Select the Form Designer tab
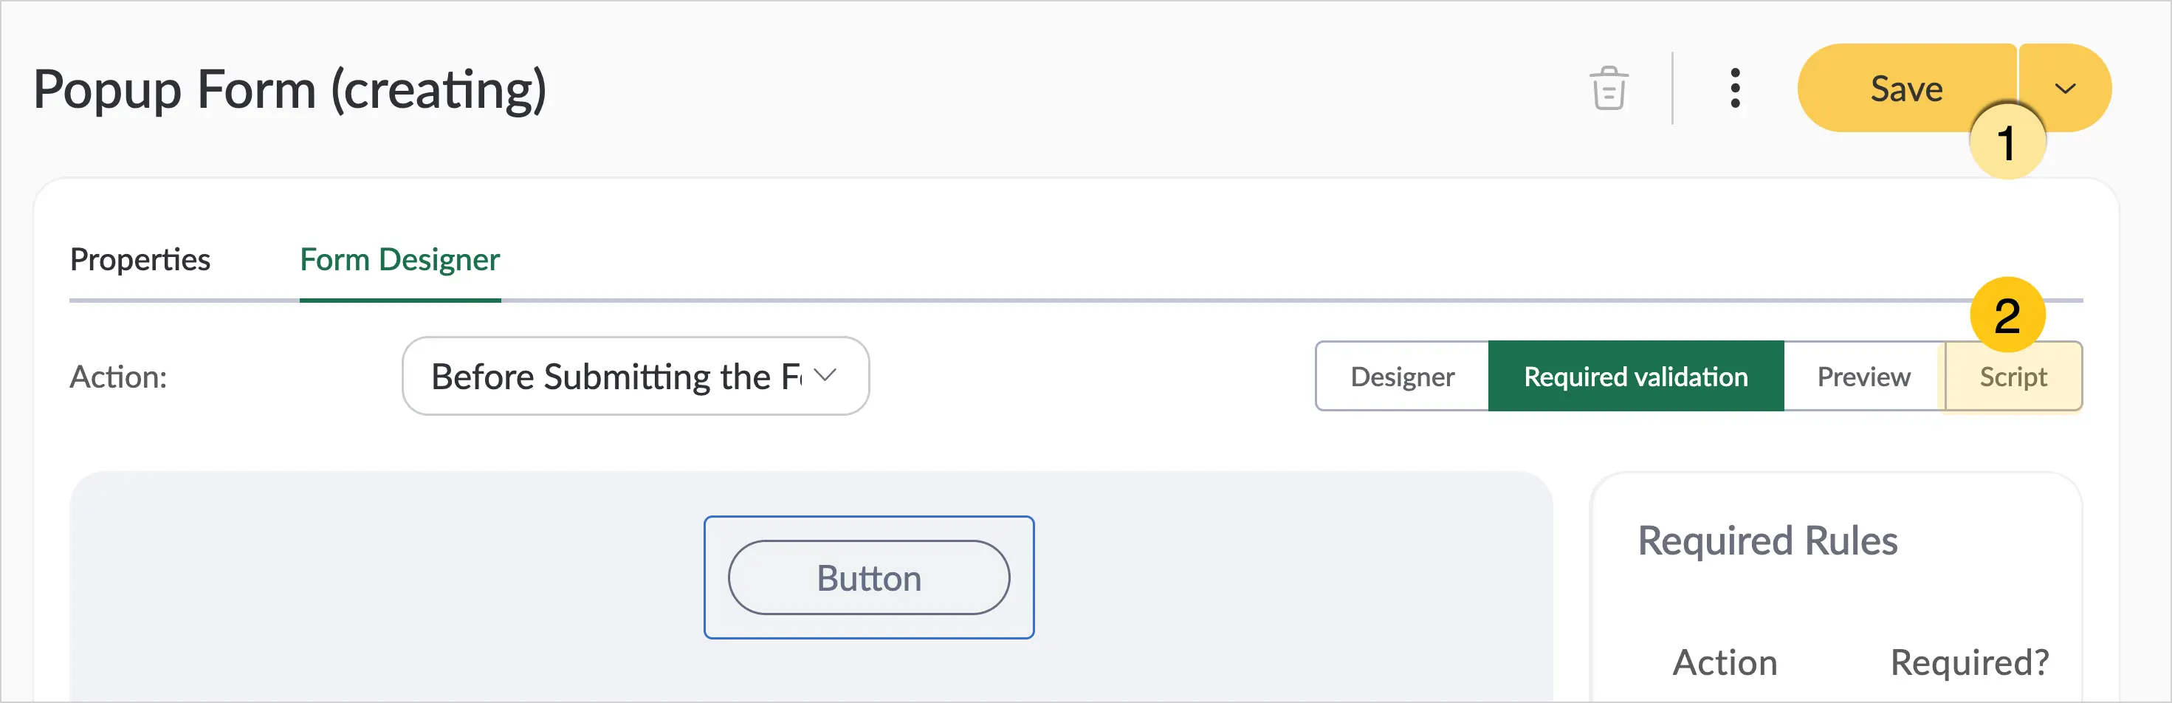This screenshot has width=2172, height=703. (x=399, y=260)
